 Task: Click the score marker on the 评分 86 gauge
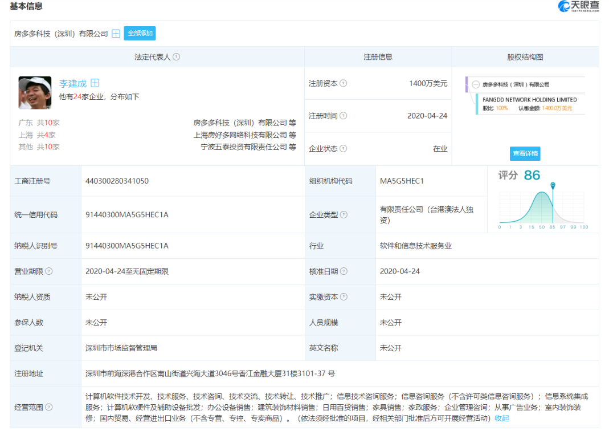[553, 185]
